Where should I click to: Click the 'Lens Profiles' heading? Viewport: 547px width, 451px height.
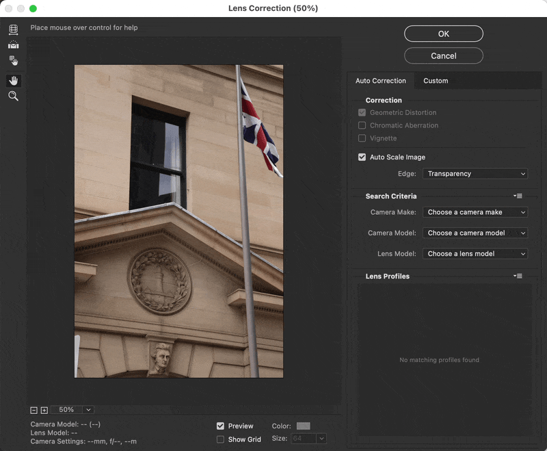click(387, 276)
